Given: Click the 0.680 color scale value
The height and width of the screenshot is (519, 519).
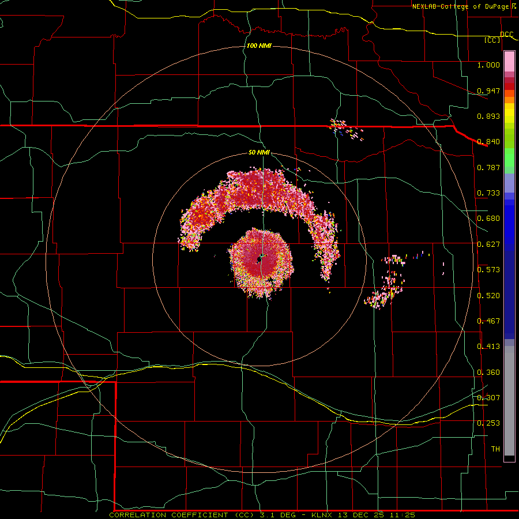Looking at the screenshot, I should (x=488, y=219).
